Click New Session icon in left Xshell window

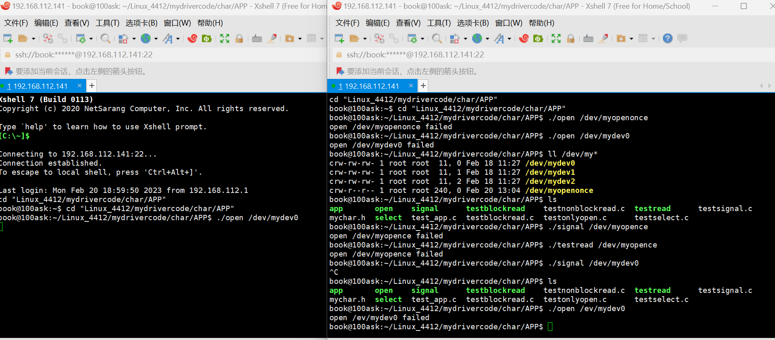[8, 38]
